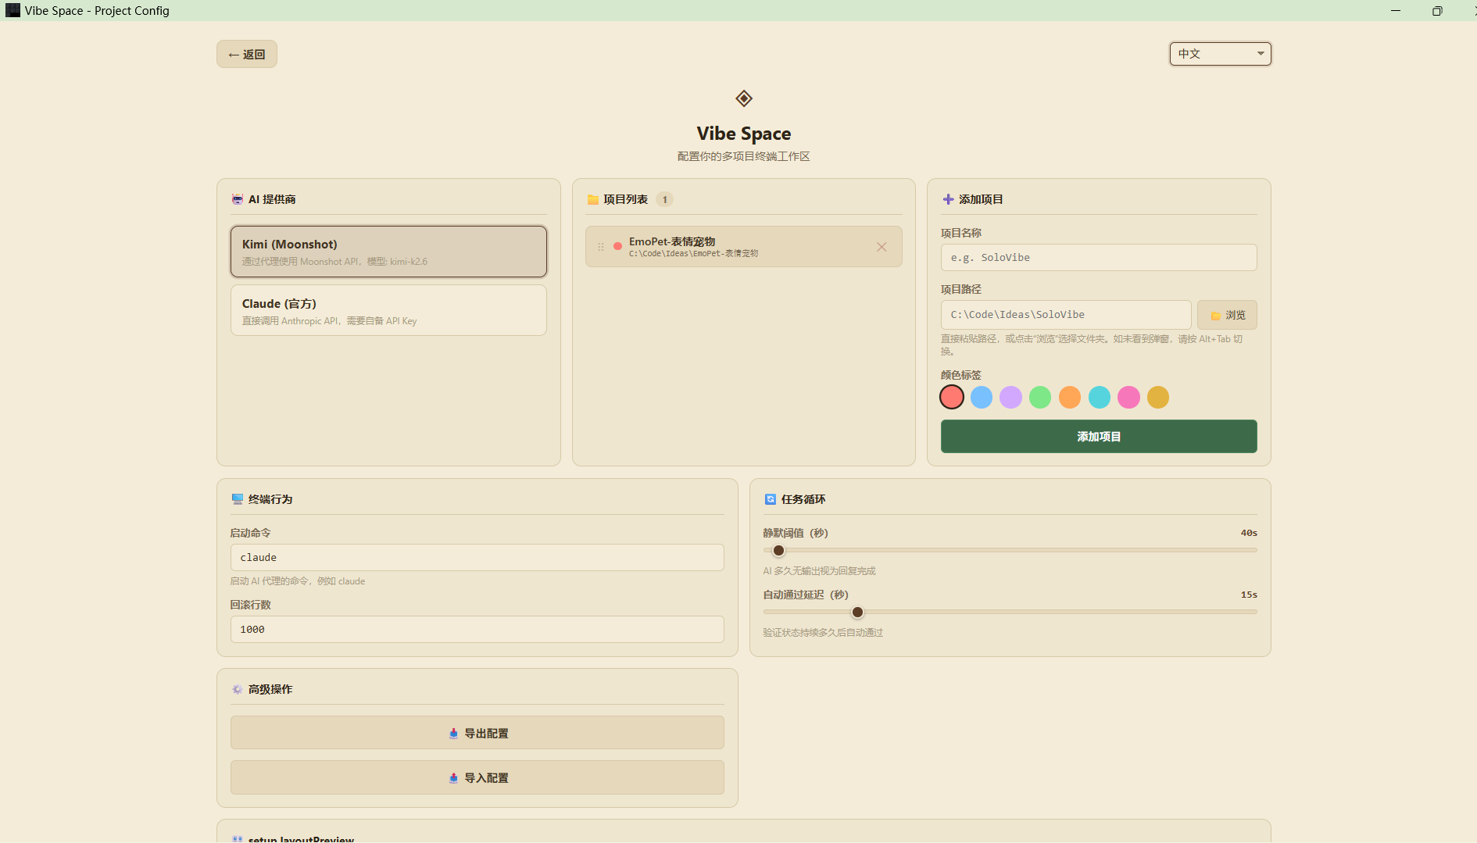Click the project count badge 1
Image resolution: width=1477 pixels, height=843 pixels.
[x=665, y=199]
